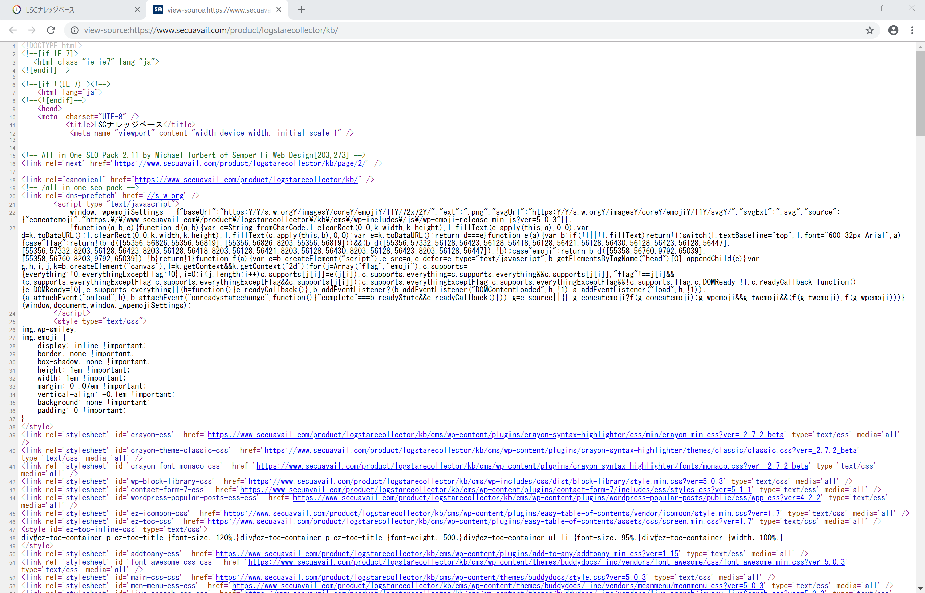Bookmark this page with the star icon
The height and width of the screenshot is (593, 925).
pos(869,30)
